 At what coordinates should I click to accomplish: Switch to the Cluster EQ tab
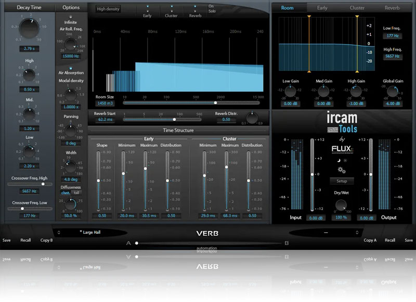[357, 8]
